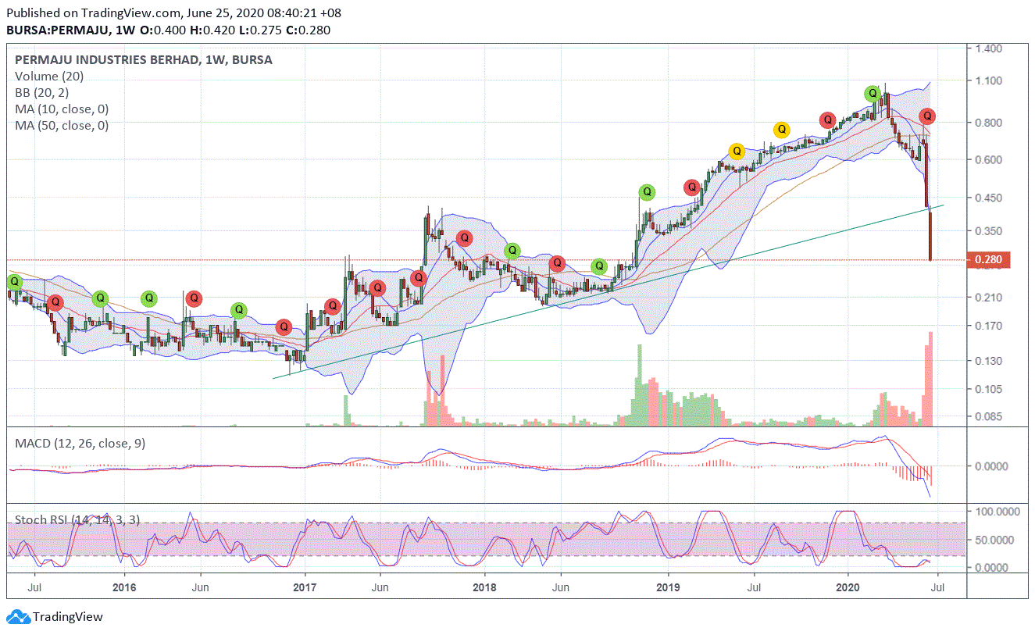Click the red 0.280 current price label
The height and width of the screenshot is (635, 1035).
click(988, 259)
